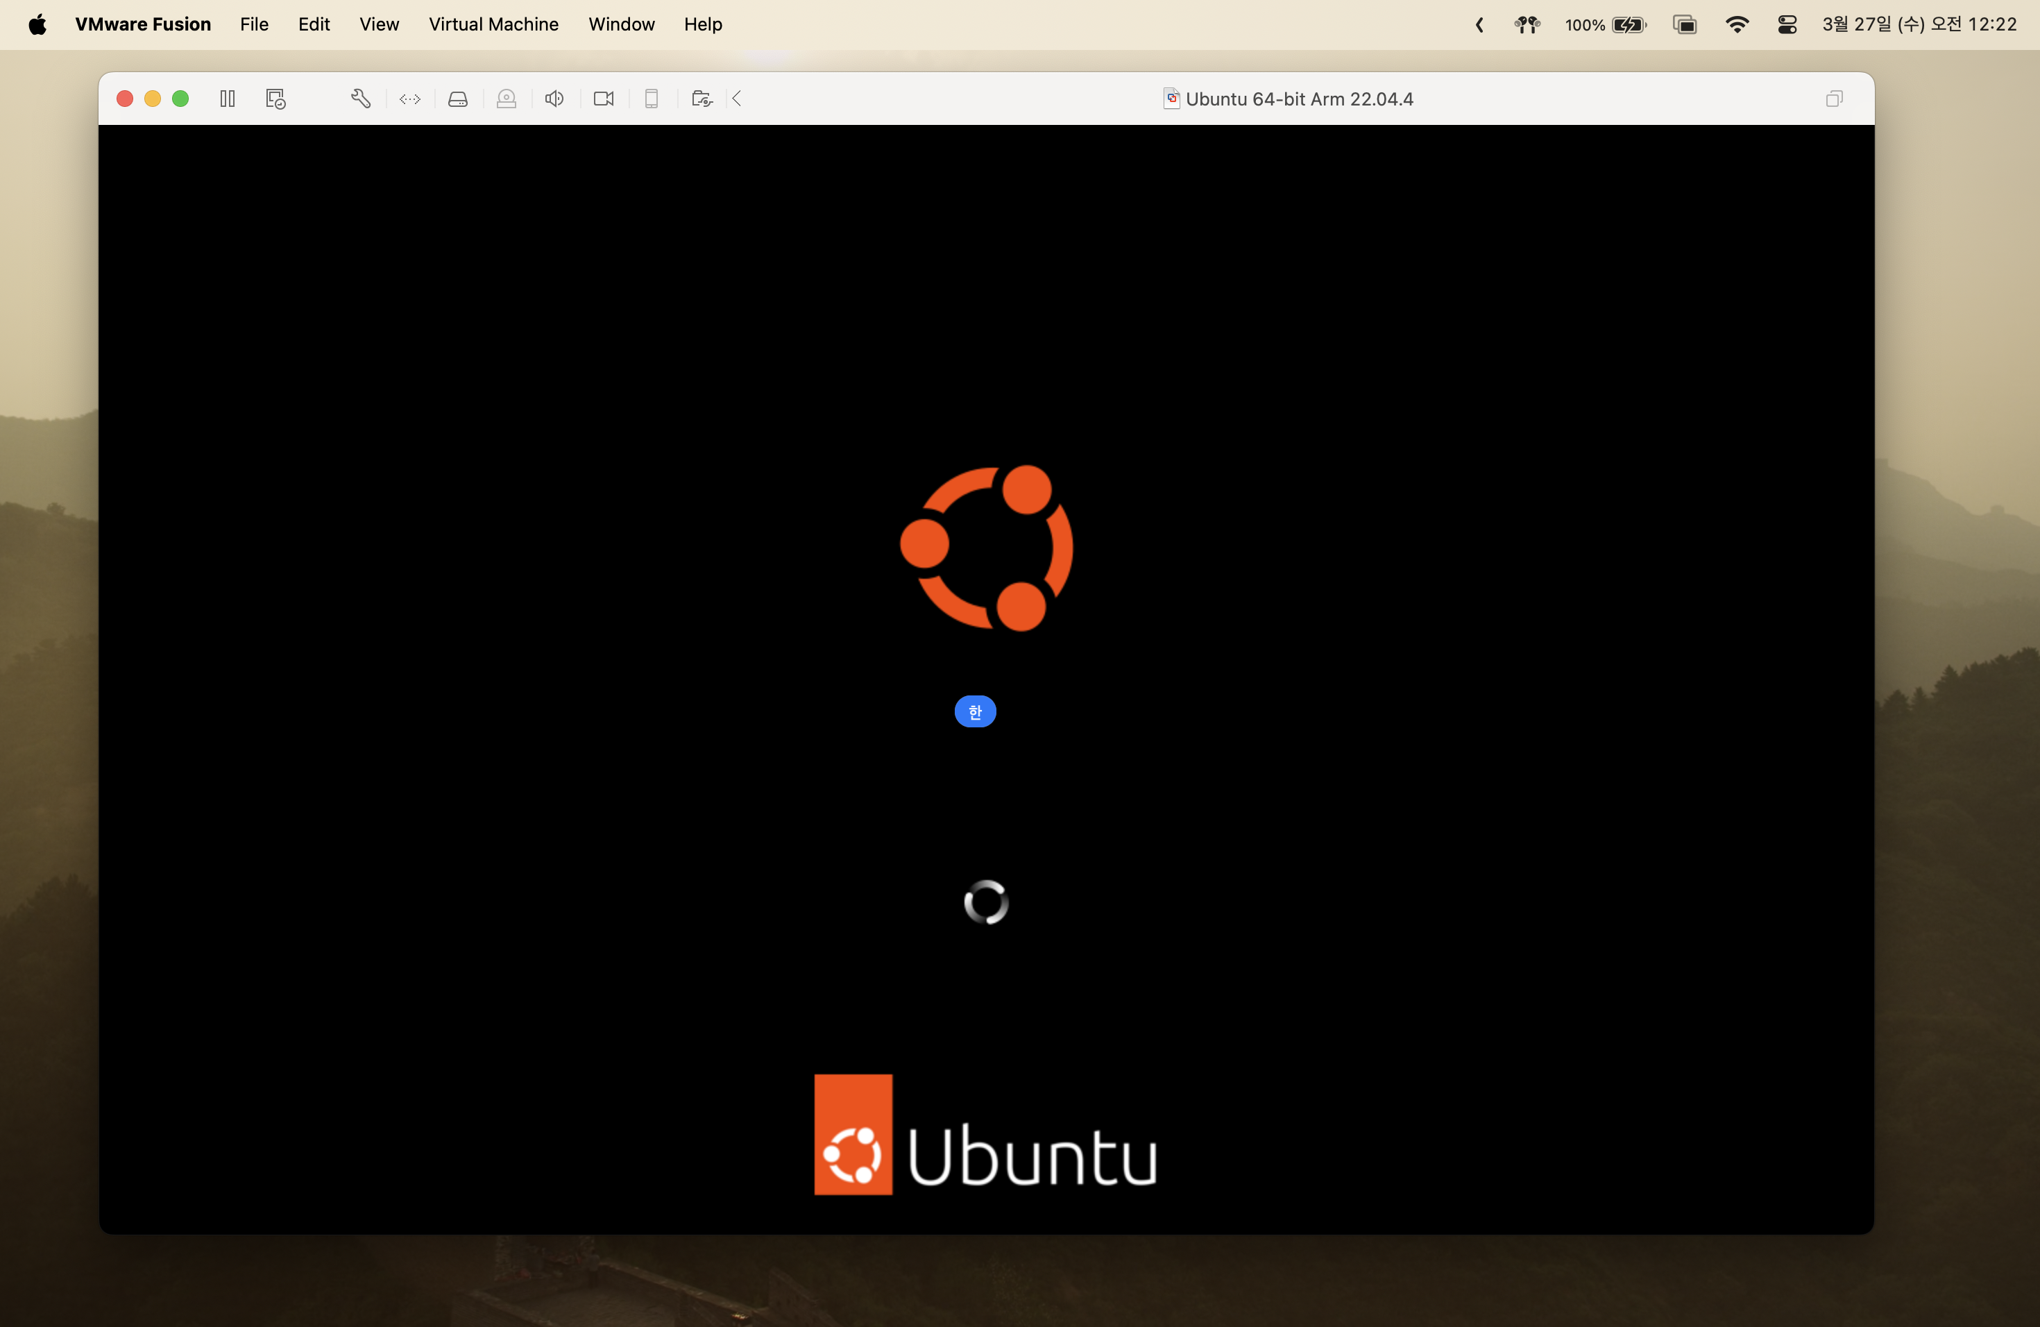Enter full screen with the green button

(180, 99)
